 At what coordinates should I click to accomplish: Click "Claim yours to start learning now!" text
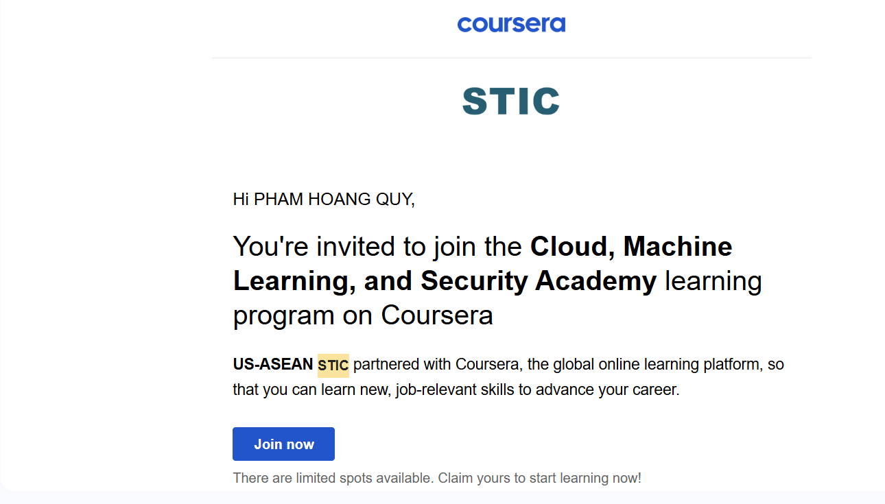click(540, 478)
